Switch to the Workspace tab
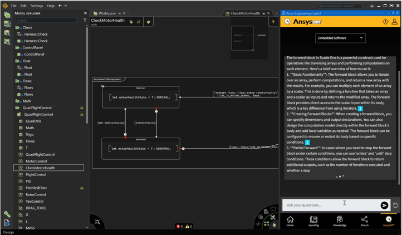402x235 pixels. pyautogui.click(x=106, y=13)
